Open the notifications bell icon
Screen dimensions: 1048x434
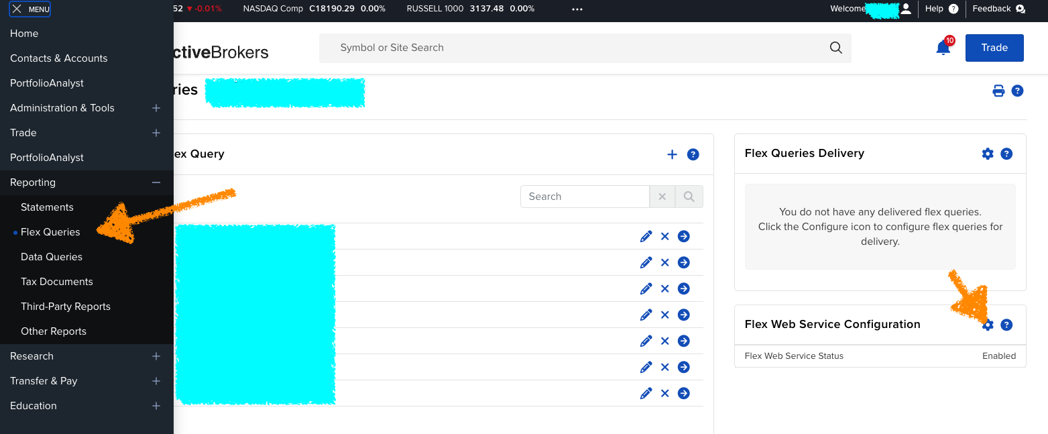943,48
